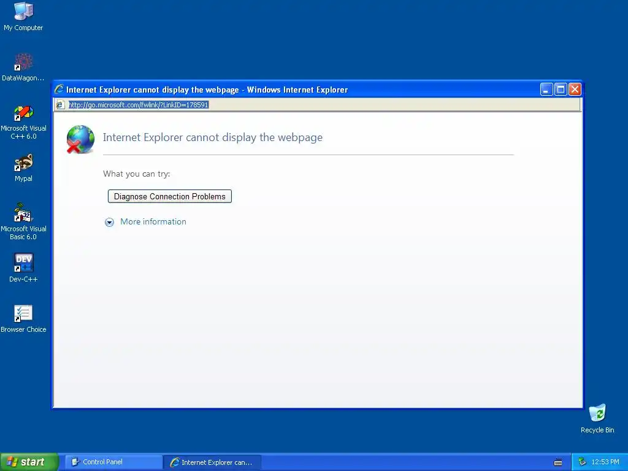Select the Mypal browser shortcut
Screen dimensions: 628x471
coord(24,167)
